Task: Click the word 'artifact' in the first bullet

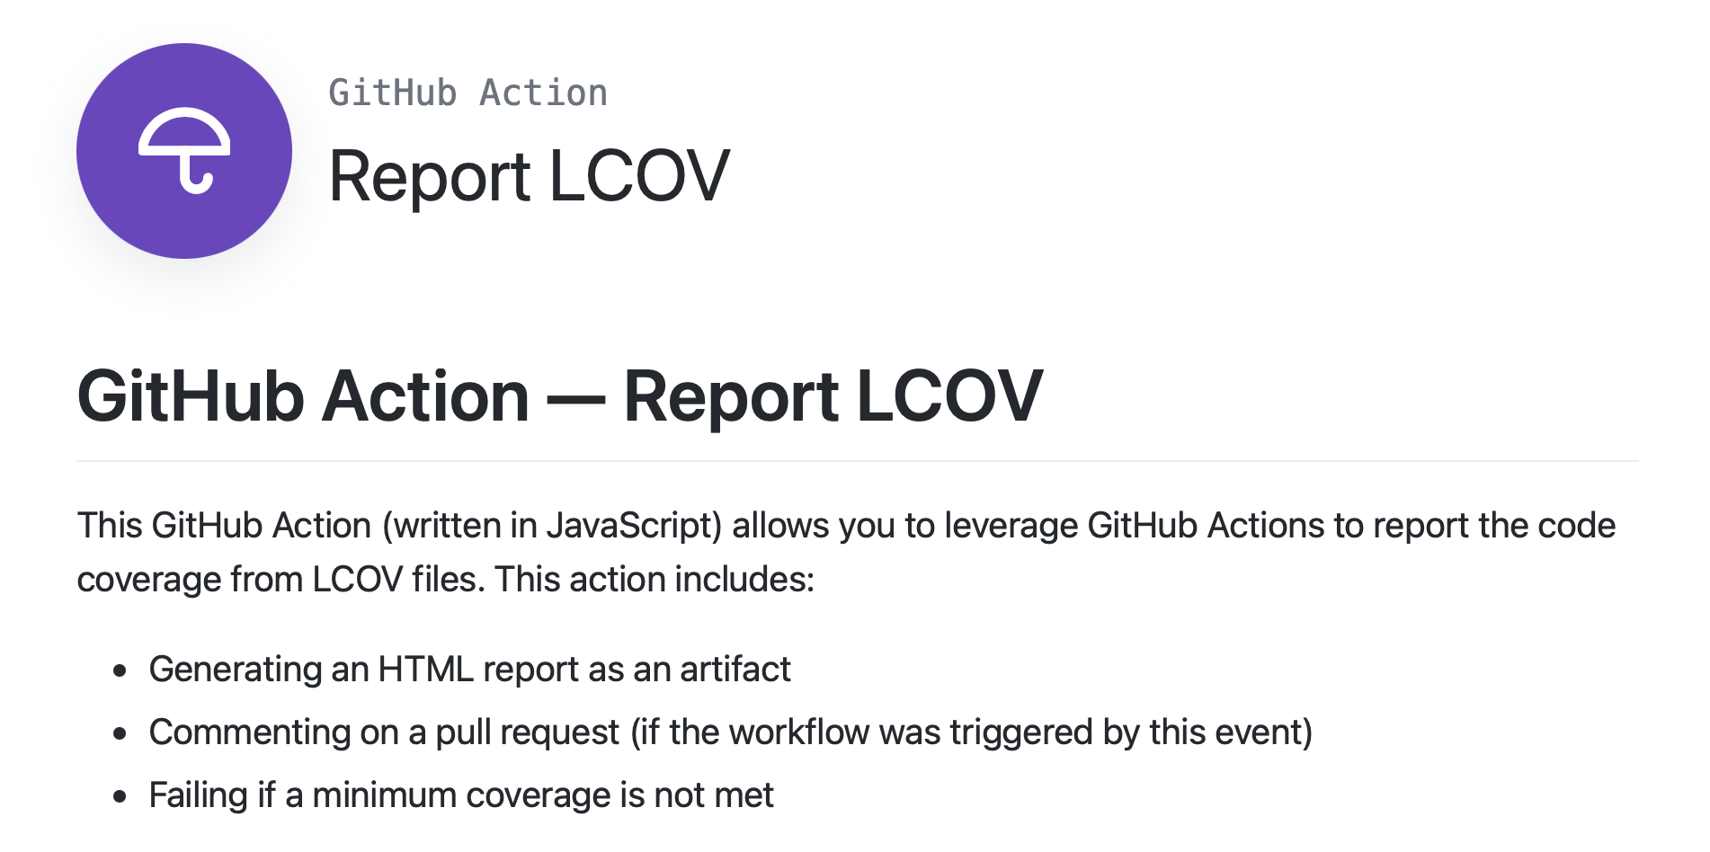Action: coord(735,670)
